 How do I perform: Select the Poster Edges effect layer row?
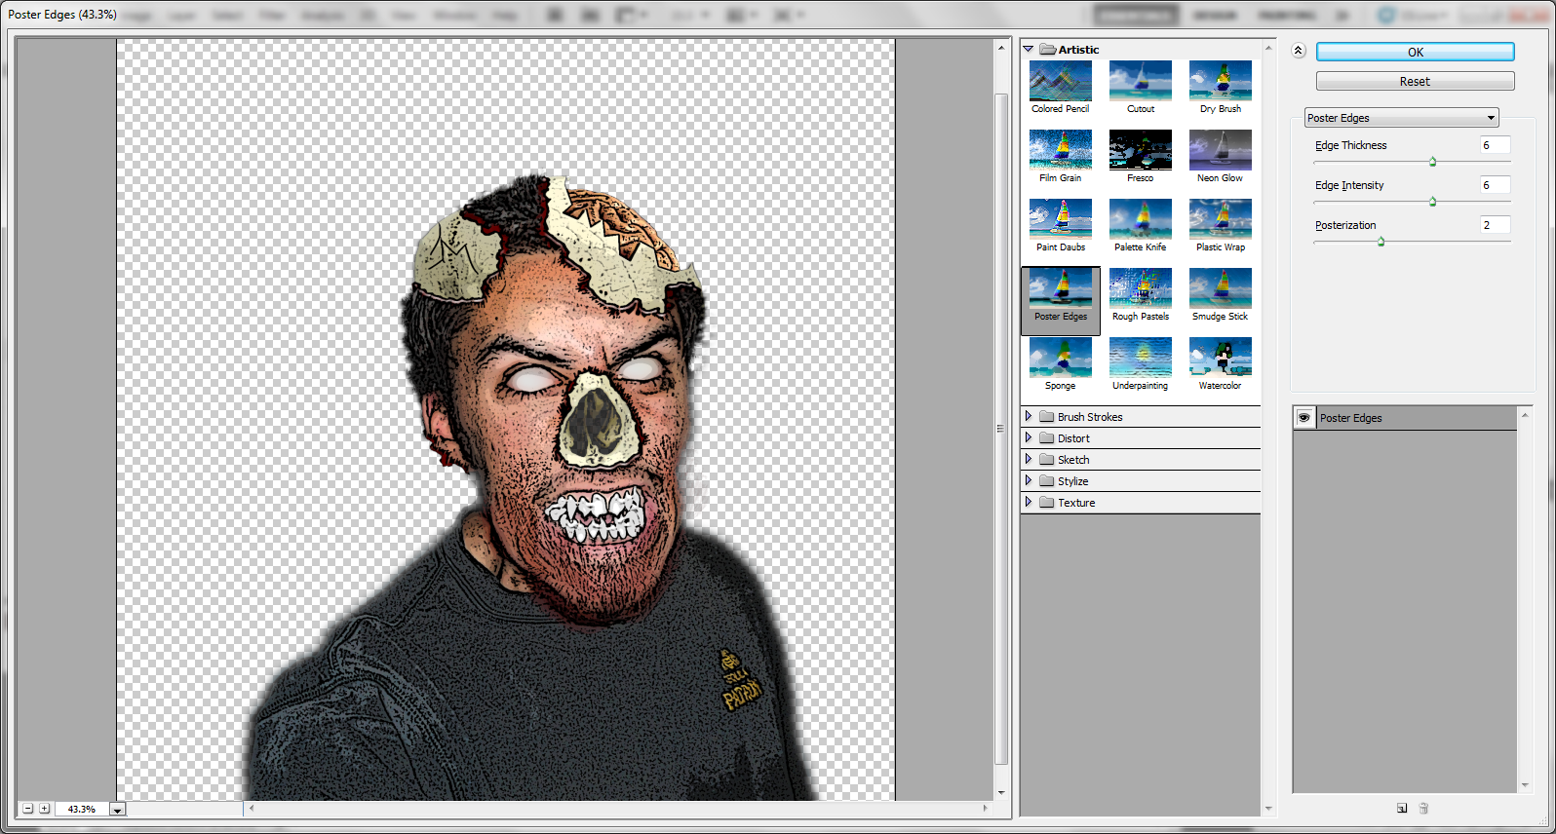pyautogui.click(x=1405, y=418)
